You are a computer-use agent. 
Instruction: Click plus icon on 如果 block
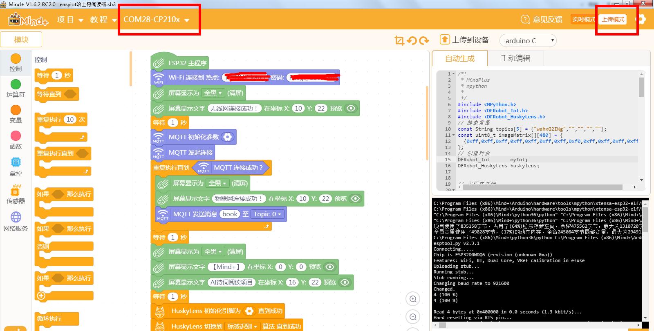click(41, 296)
